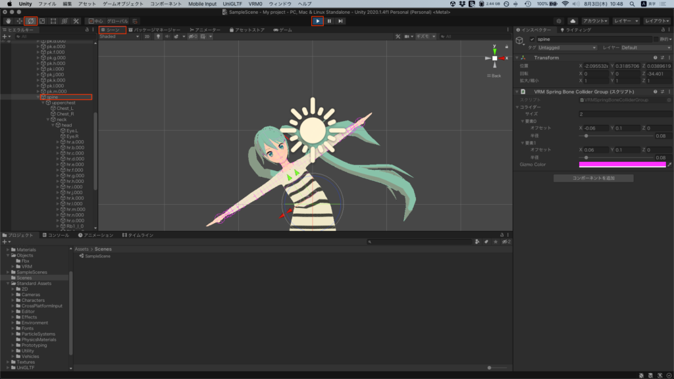Select the Hand tool in toolbar
The image size is (674, 379).
7,21
